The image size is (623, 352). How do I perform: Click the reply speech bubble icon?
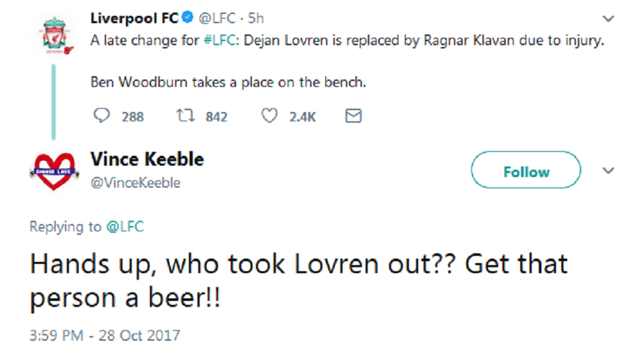101,116
